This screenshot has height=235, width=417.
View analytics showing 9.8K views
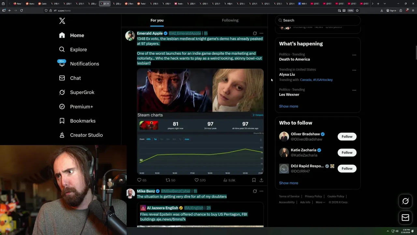(x=229, y=180)
